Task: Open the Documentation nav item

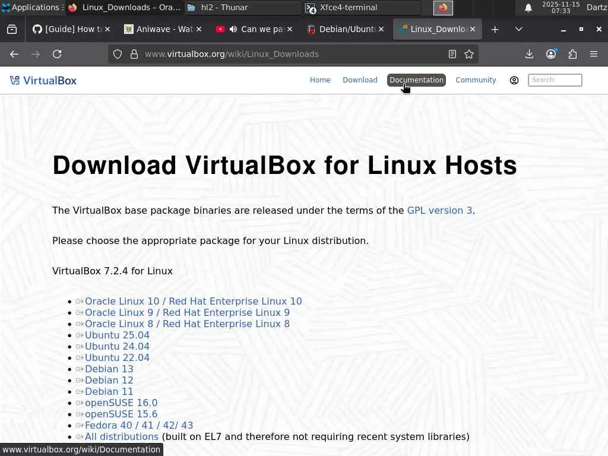Action: (416, 80)
